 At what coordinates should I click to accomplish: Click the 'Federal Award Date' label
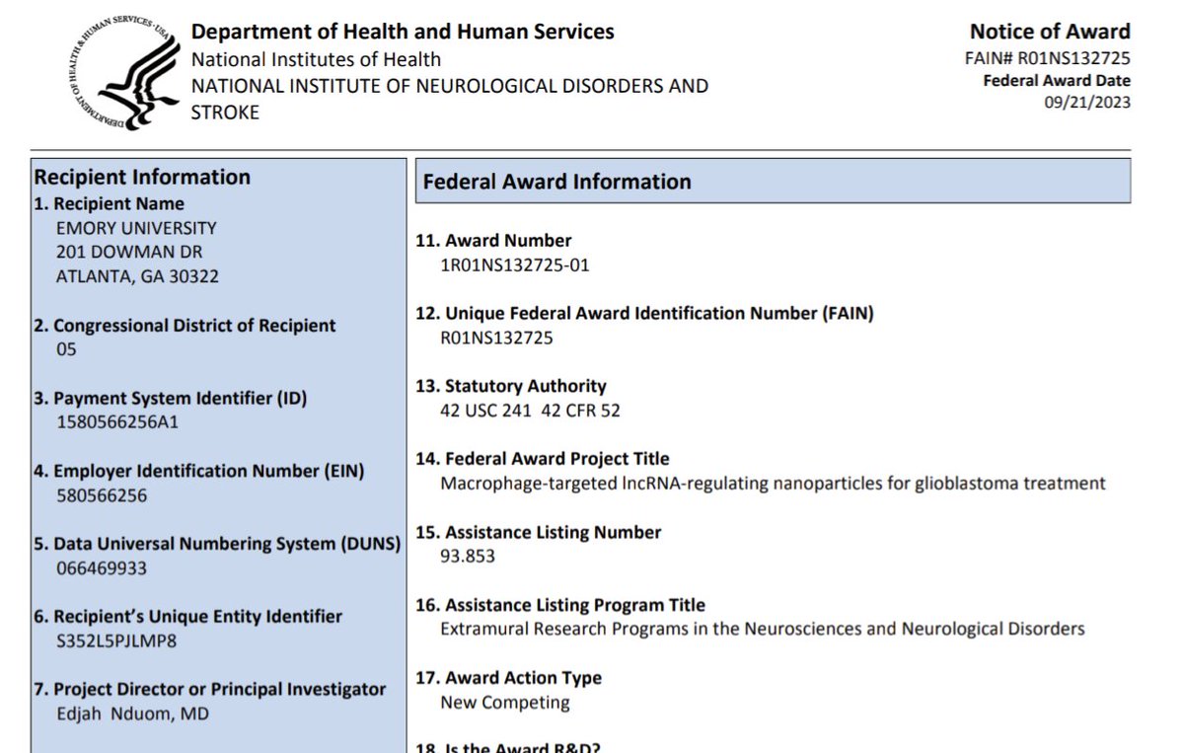click(1057, 81)
